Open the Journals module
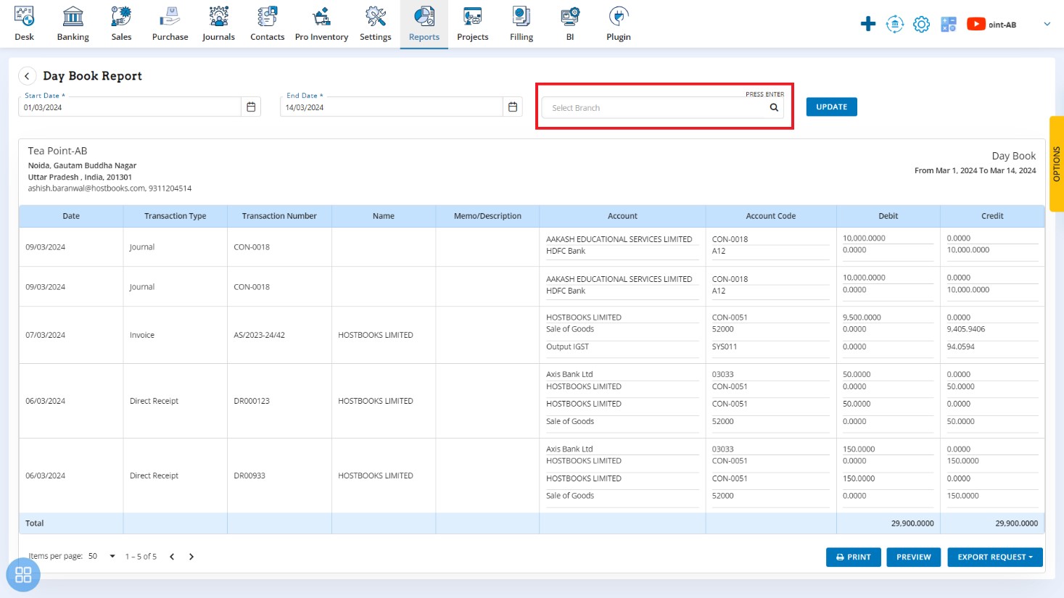Image resolution: width=1064 pixels, height=598 pixels. coord(218,24)
